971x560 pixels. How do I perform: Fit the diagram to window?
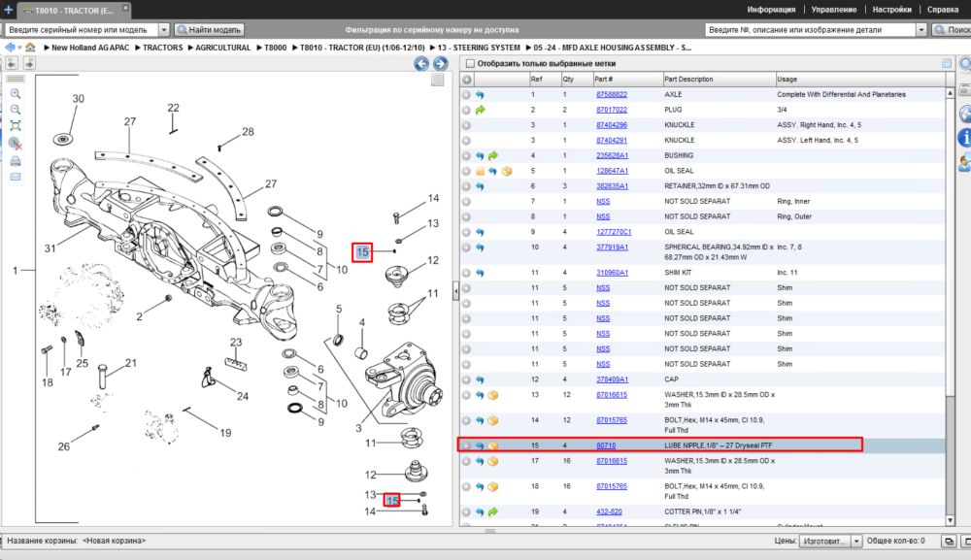pos(16,125)
